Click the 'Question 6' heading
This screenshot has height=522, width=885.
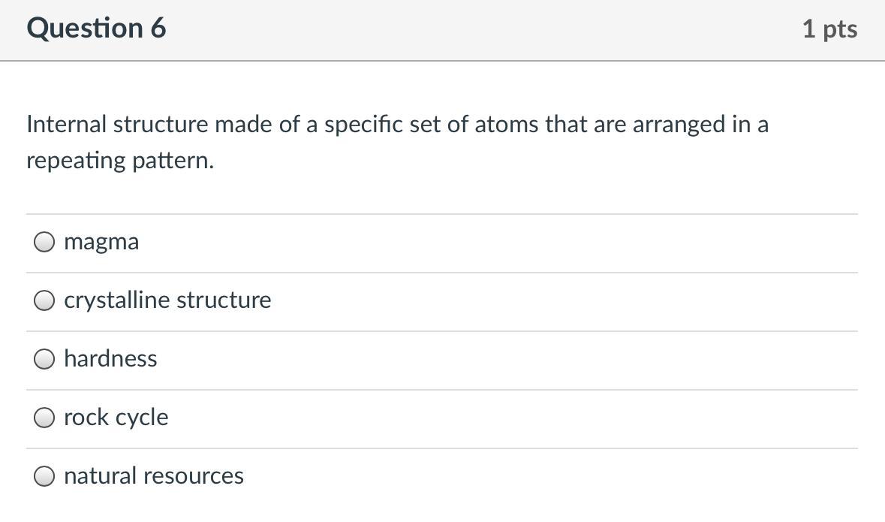tap(96, 29)
